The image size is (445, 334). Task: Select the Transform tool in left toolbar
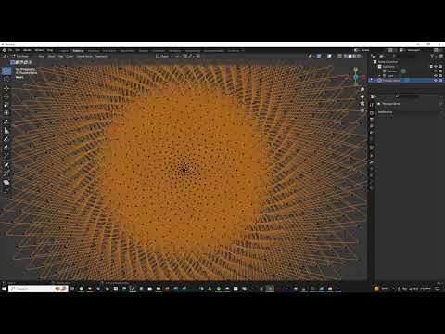6,113
